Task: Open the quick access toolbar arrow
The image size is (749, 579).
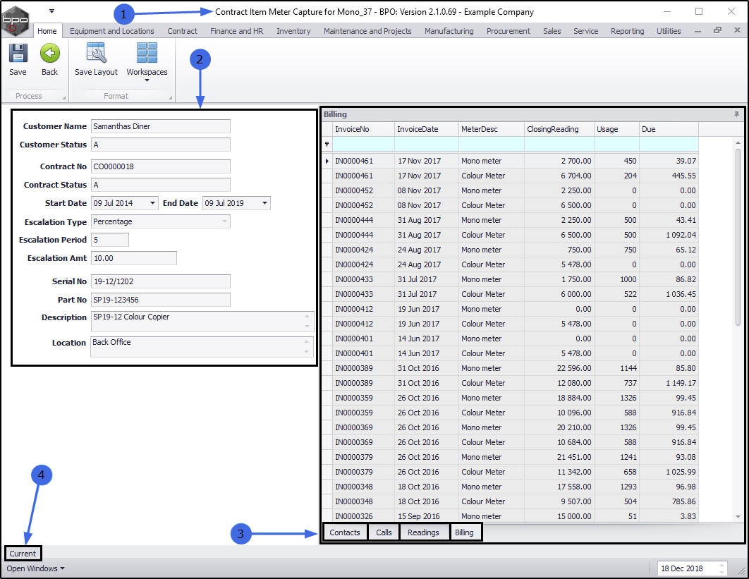Action: pyautogui.click(x=51, y=11)
